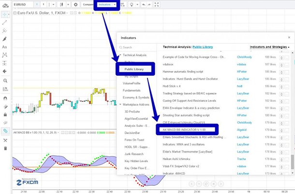Select the trend line drawing tool

[4, 23]
